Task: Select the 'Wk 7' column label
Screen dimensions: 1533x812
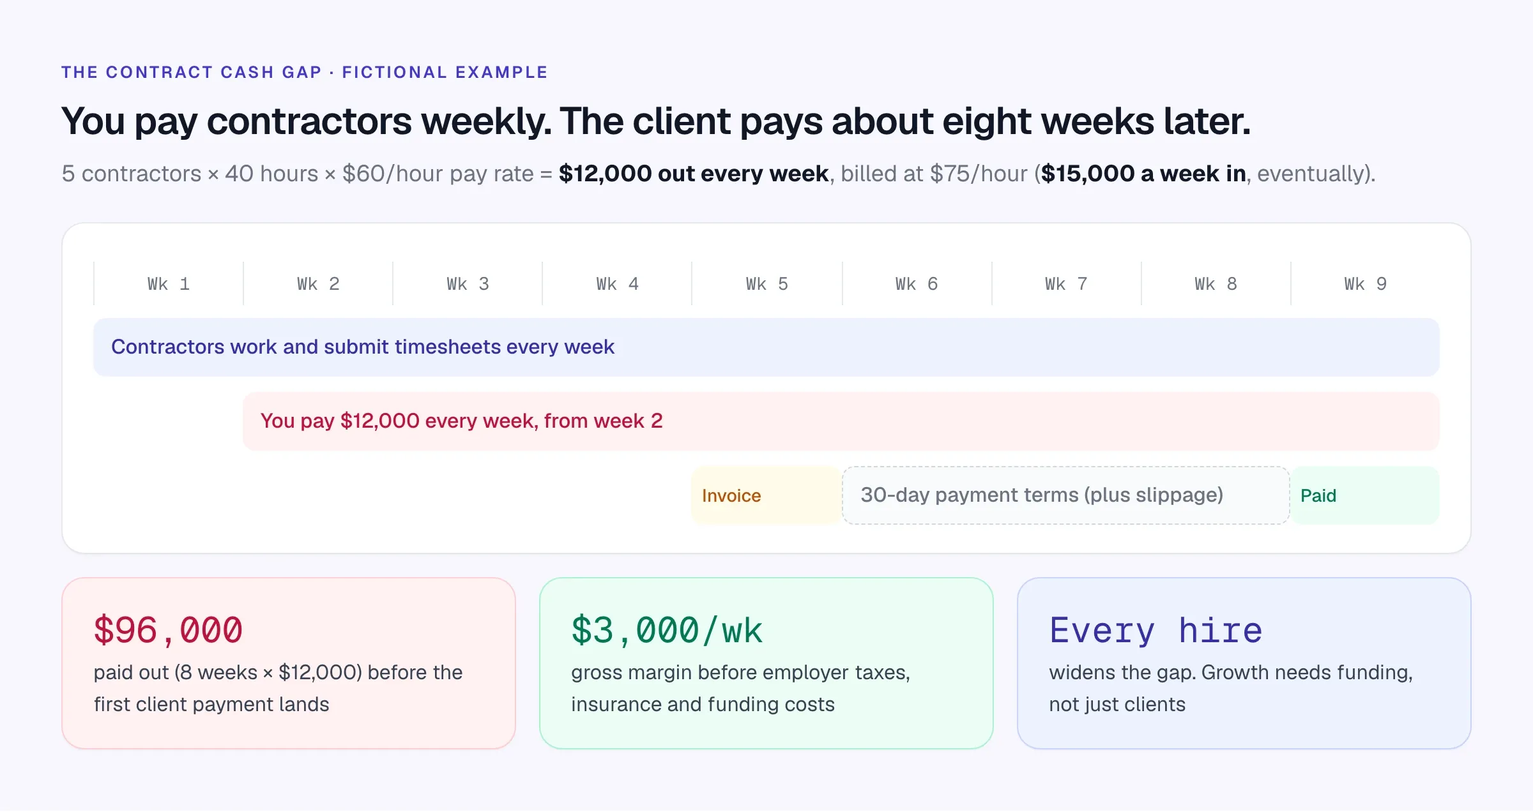Action: (x=1066, y=284)
